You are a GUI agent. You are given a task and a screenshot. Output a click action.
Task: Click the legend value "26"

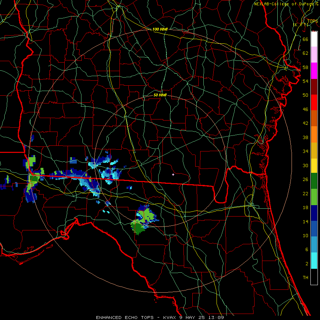pyautogui.click(x=305, y=180)
